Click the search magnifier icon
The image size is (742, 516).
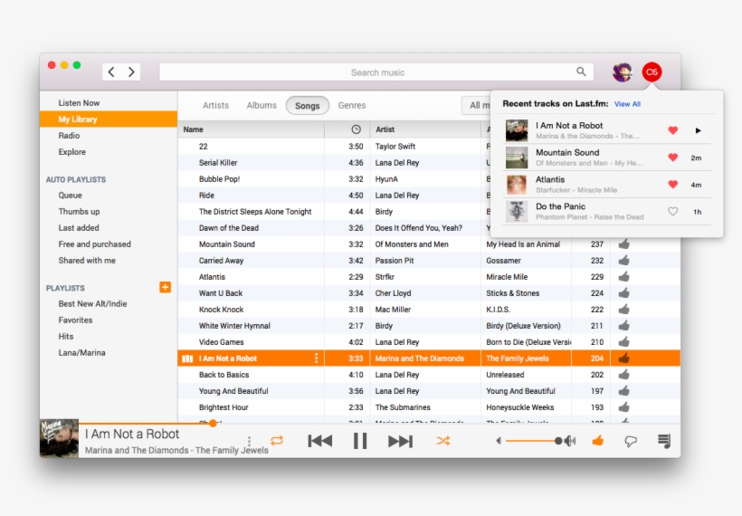coord(581,72)
